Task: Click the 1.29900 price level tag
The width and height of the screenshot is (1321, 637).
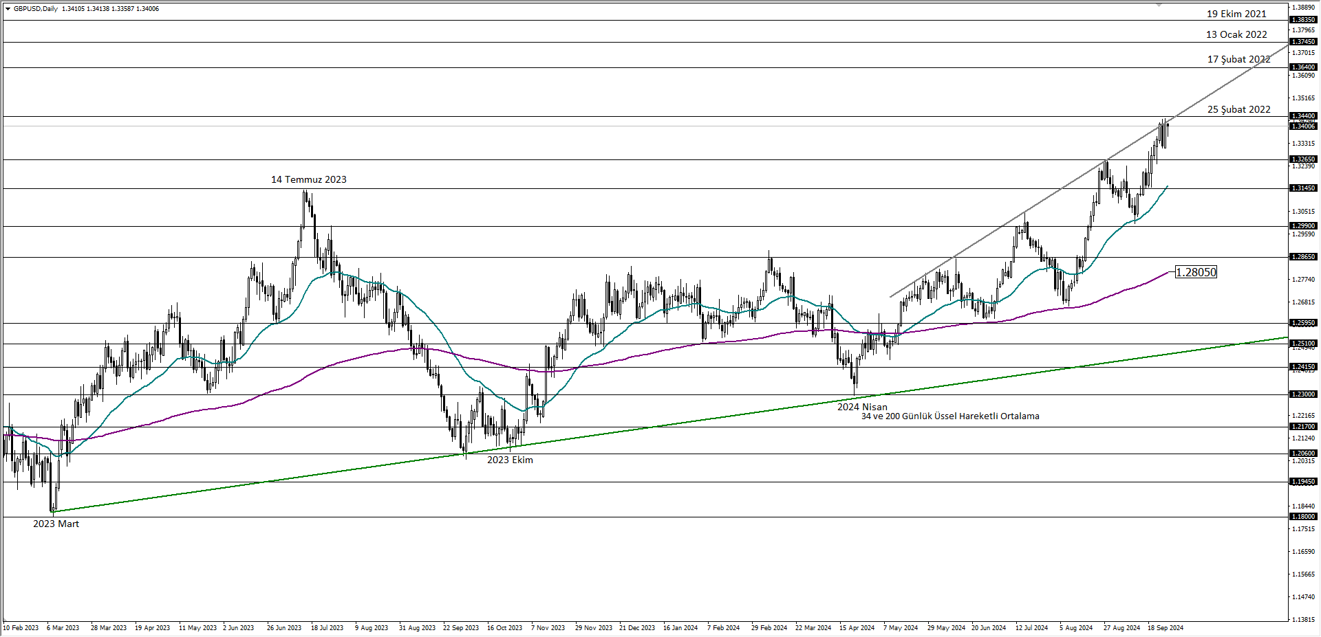Action: pyautogui.click(x=1303, y=226)
